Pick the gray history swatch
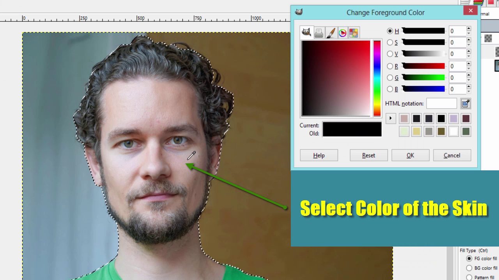 (x=429, y=131)
